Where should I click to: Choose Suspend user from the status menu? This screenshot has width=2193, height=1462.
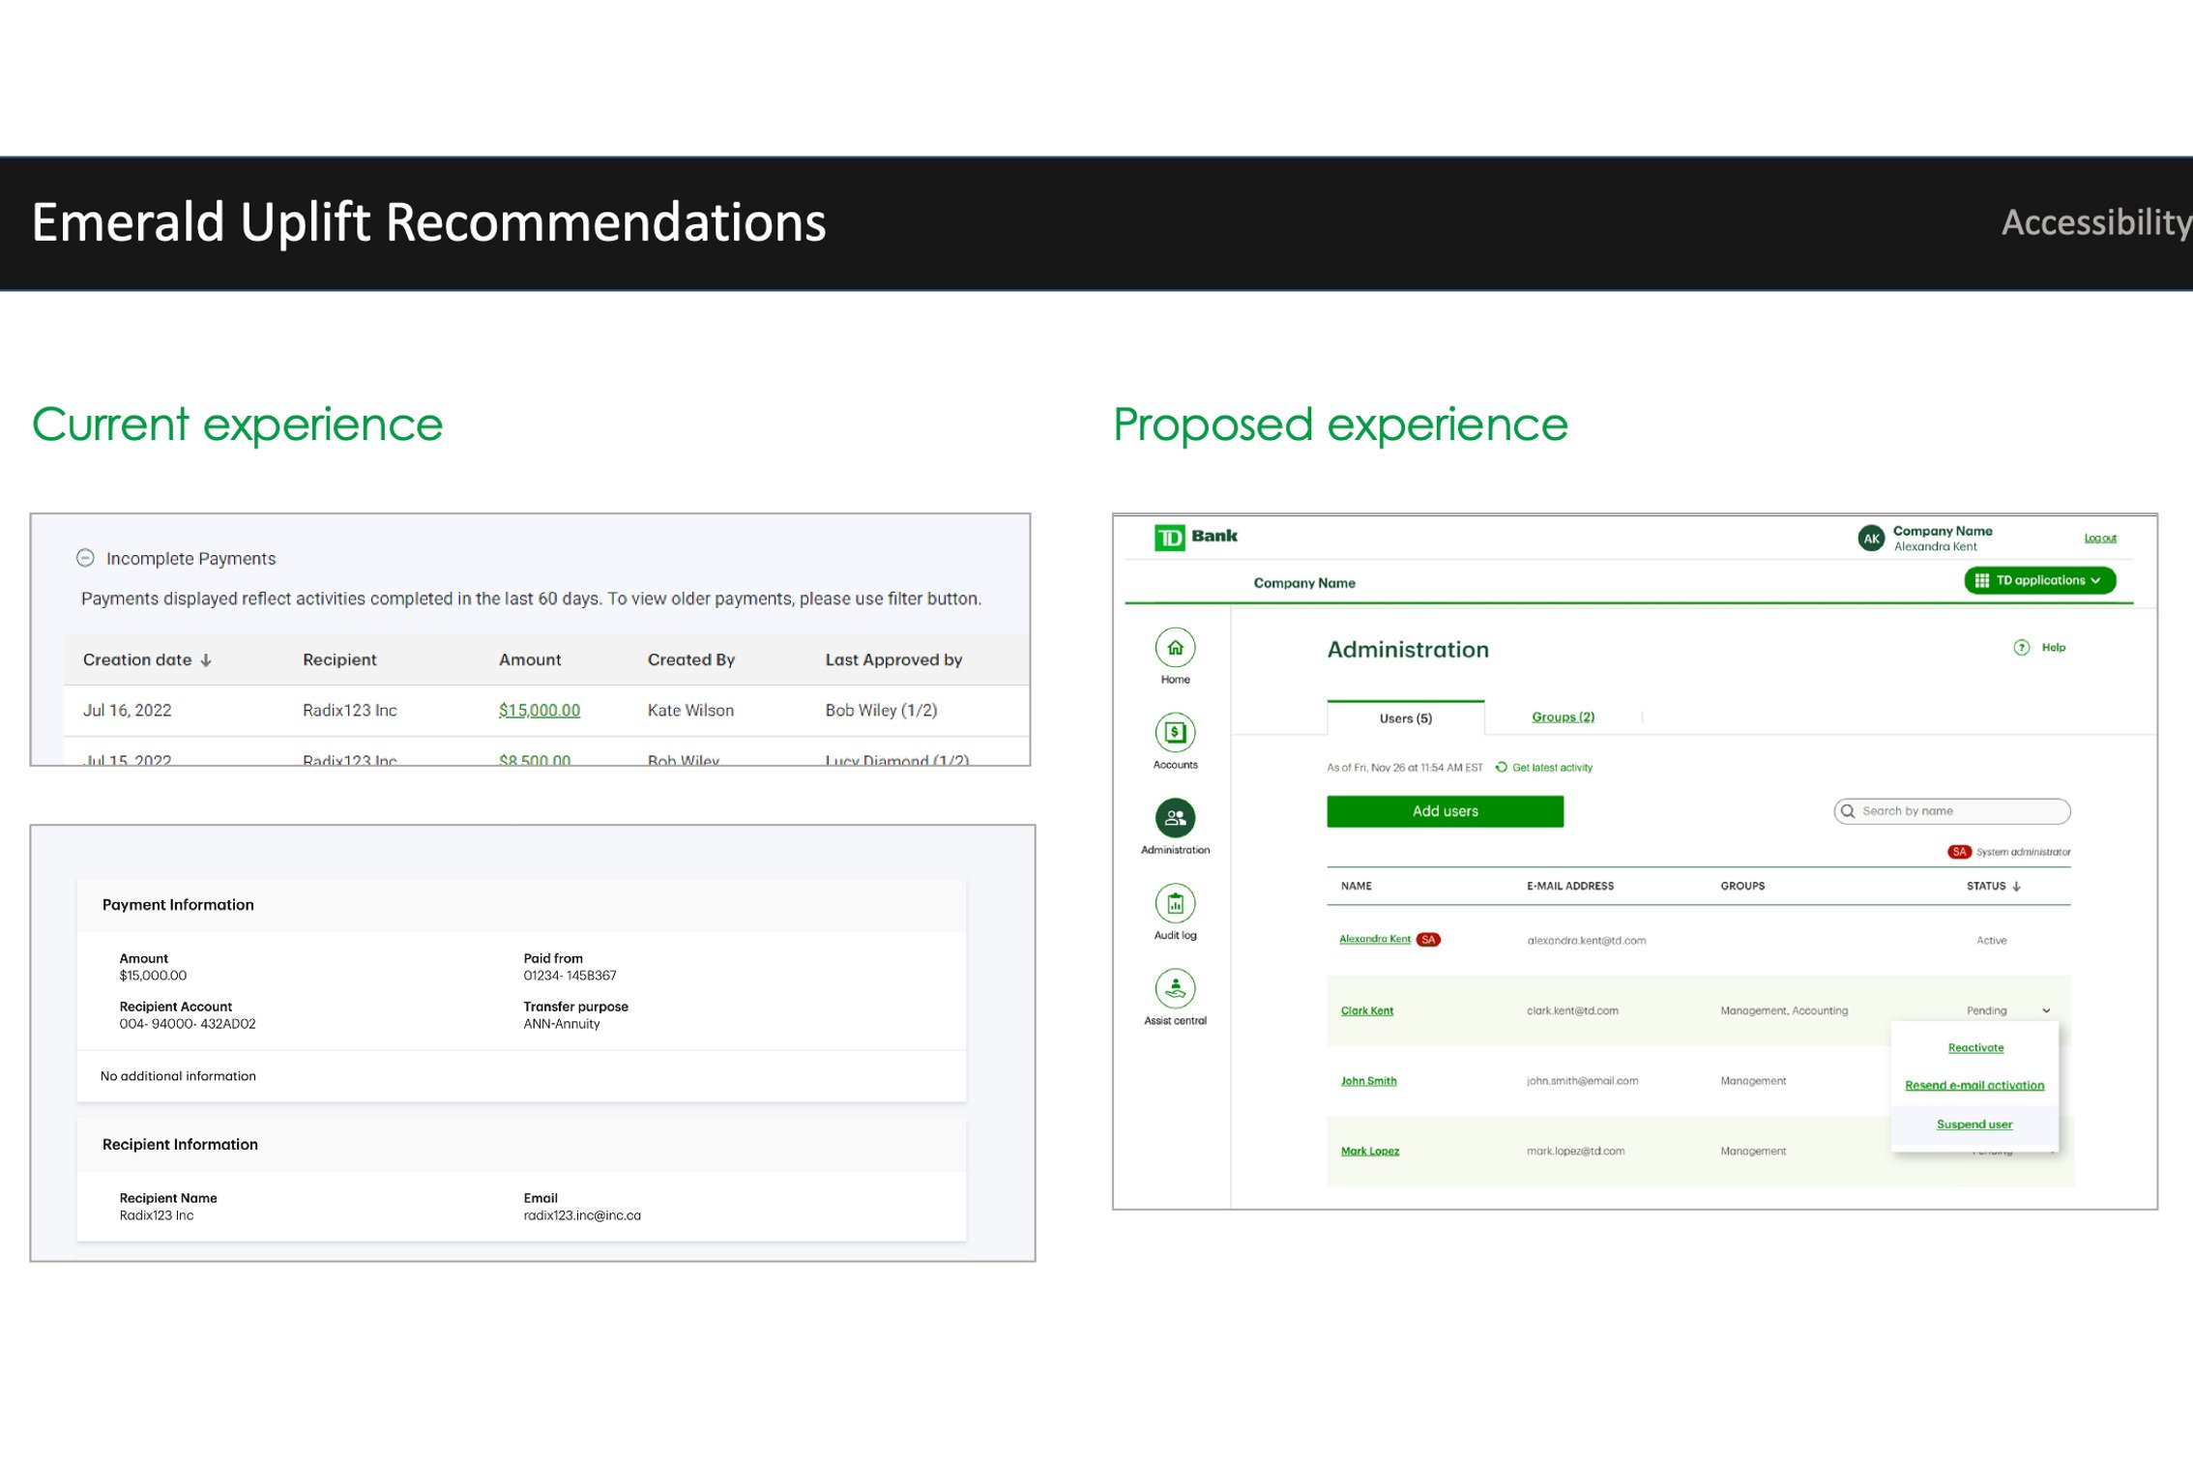click(x=1974, y=1125)
